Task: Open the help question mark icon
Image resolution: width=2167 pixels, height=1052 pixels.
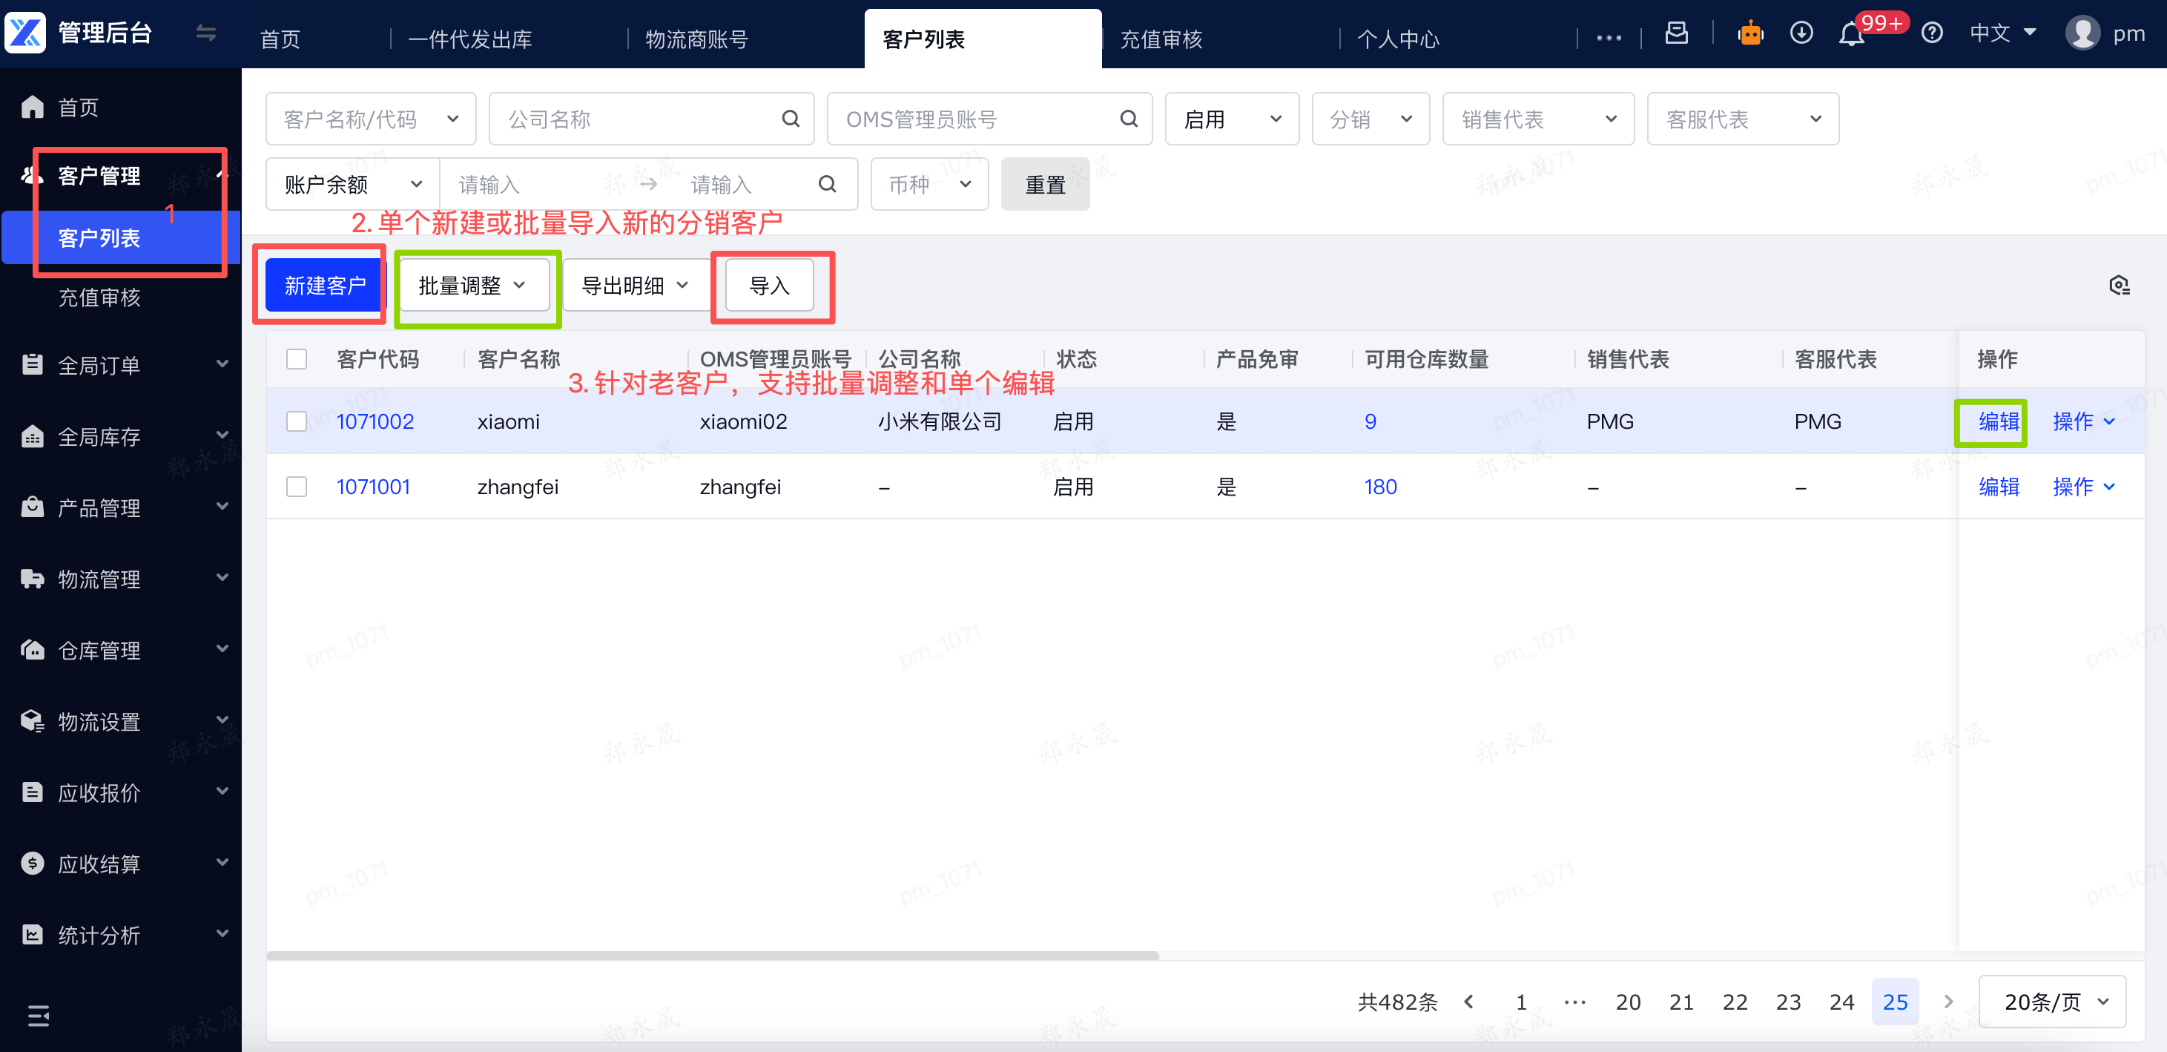Action: [1933, 33]
